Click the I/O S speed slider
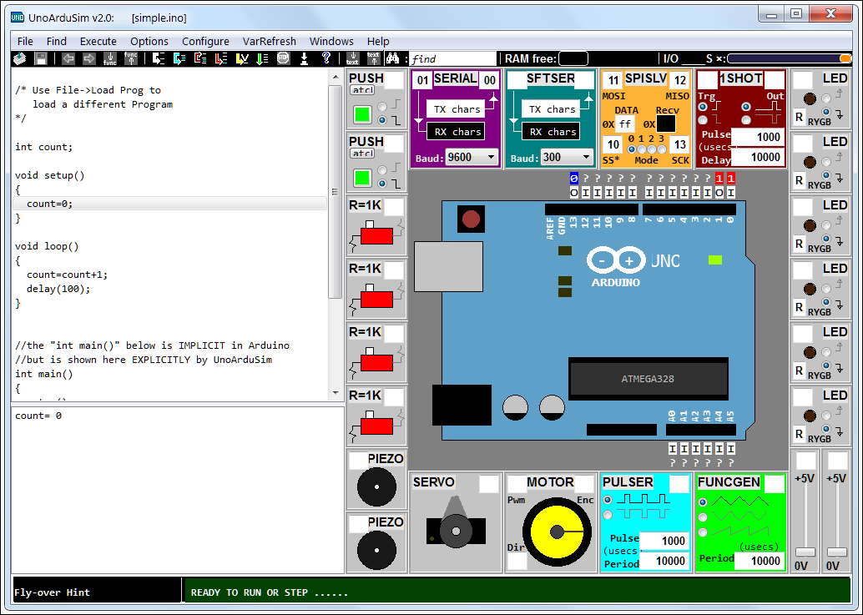 pyautogui.click(x=790, y=58)
